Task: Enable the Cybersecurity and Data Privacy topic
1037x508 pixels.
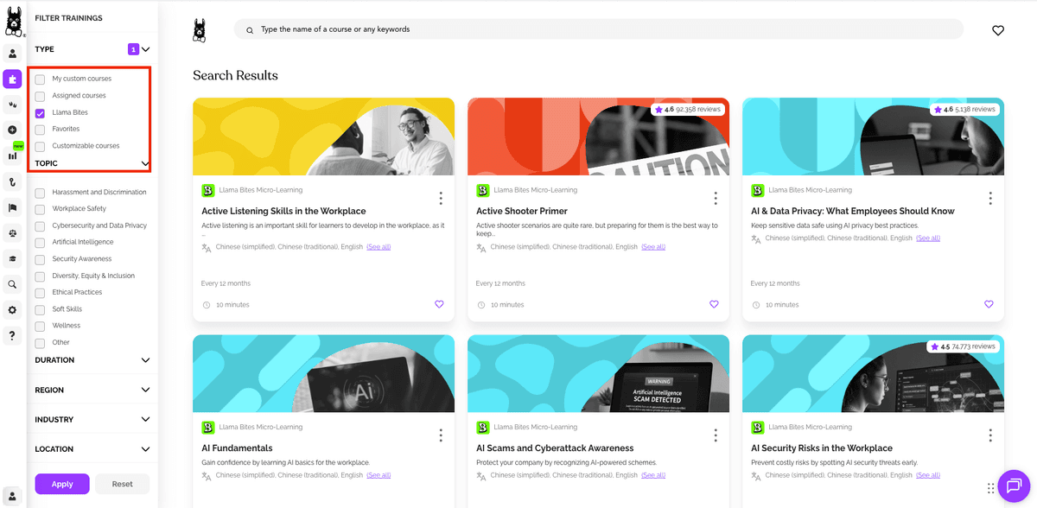Action: [x=40, y=226]
